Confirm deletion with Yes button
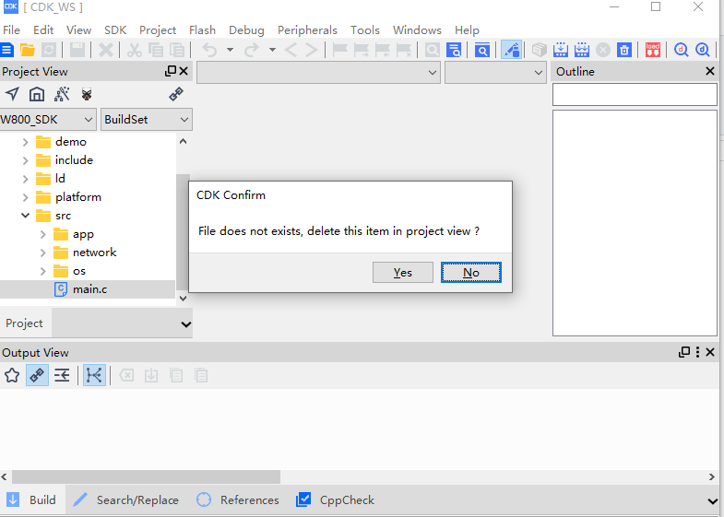Image resolution: width=724 pixels, height=517 pixels. click(403, 273)
